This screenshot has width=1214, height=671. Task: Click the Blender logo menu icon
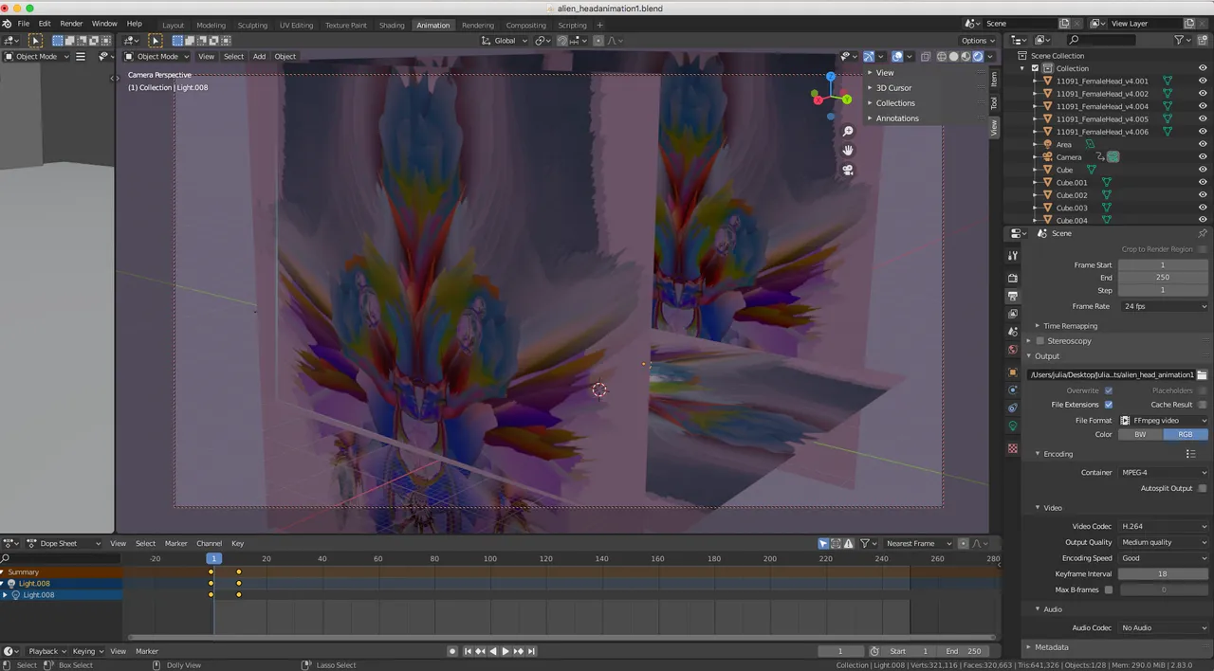pyautogui.click(x=7, y=23)
